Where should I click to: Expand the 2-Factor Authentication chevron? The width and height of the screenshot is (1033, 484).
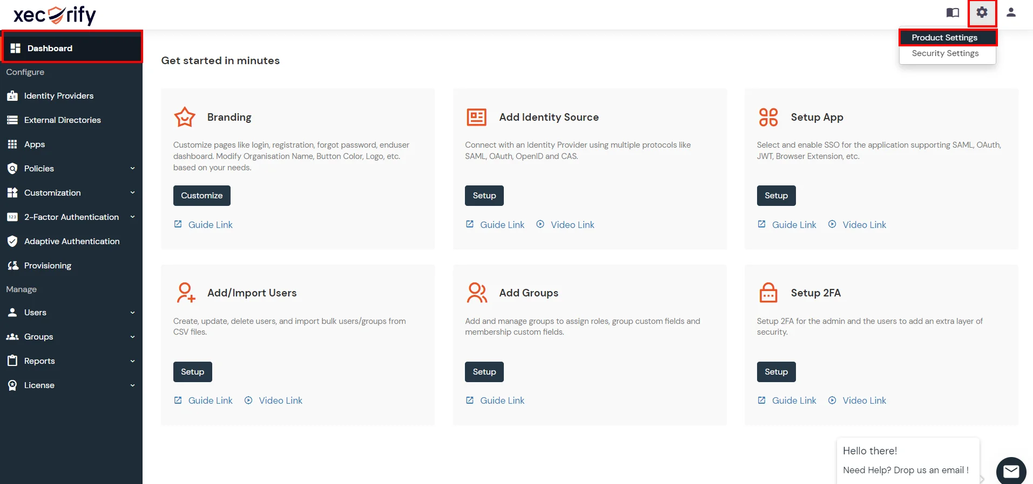132,217
